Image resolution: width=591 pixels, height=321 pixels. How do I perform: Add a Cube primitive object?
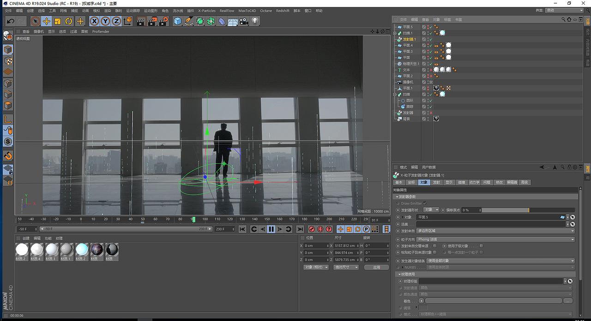178,21
